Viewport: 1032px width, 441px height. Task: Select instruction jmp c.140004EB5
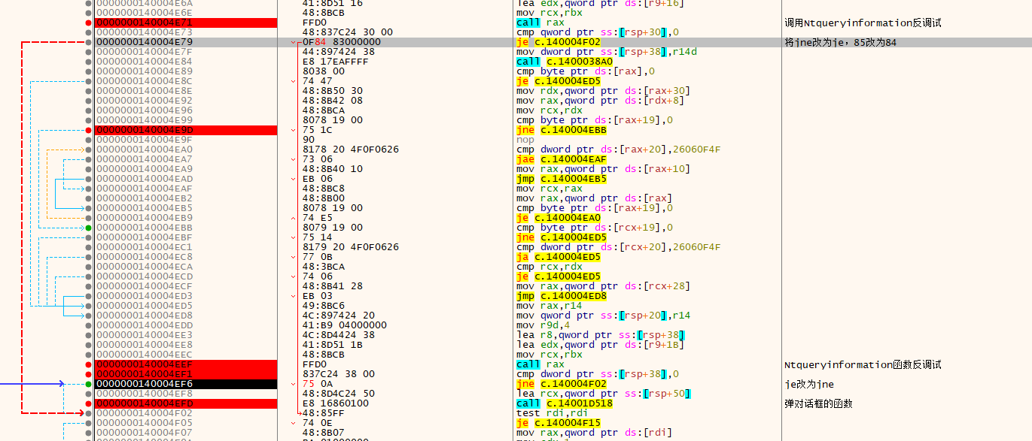pyautogui.click(x=562, y=179)
